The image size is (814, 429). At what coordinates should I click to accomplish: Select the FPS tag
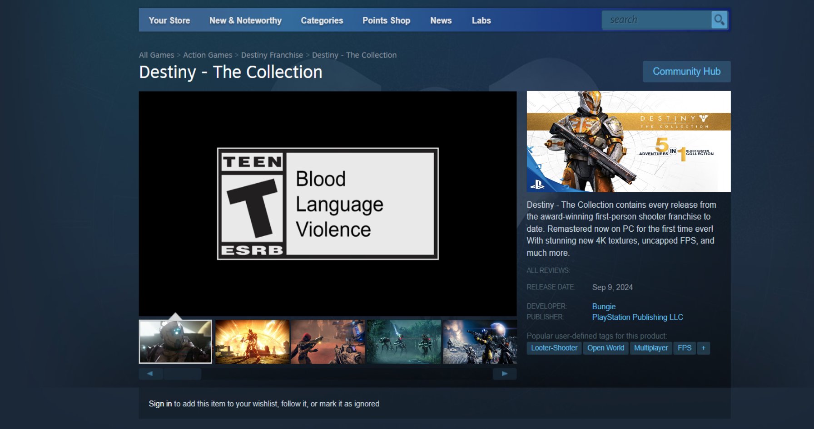(x=685, y=348)
